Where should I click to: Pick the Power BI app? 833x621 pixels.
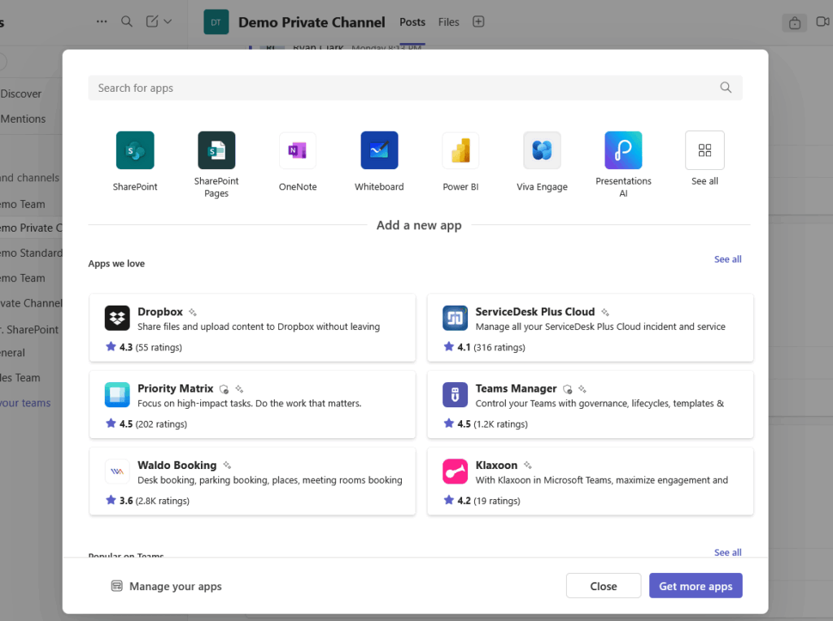coord(460,150)
